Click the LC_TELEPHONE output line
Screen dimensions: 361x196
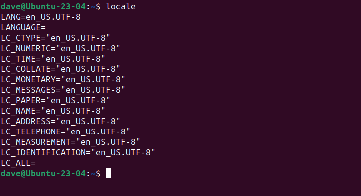66,132
